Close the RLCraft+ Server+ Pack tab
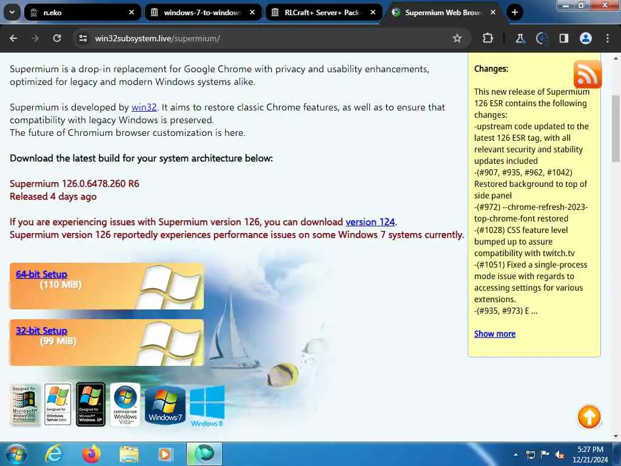Viewport: 621px width, 466px height. 373,12
